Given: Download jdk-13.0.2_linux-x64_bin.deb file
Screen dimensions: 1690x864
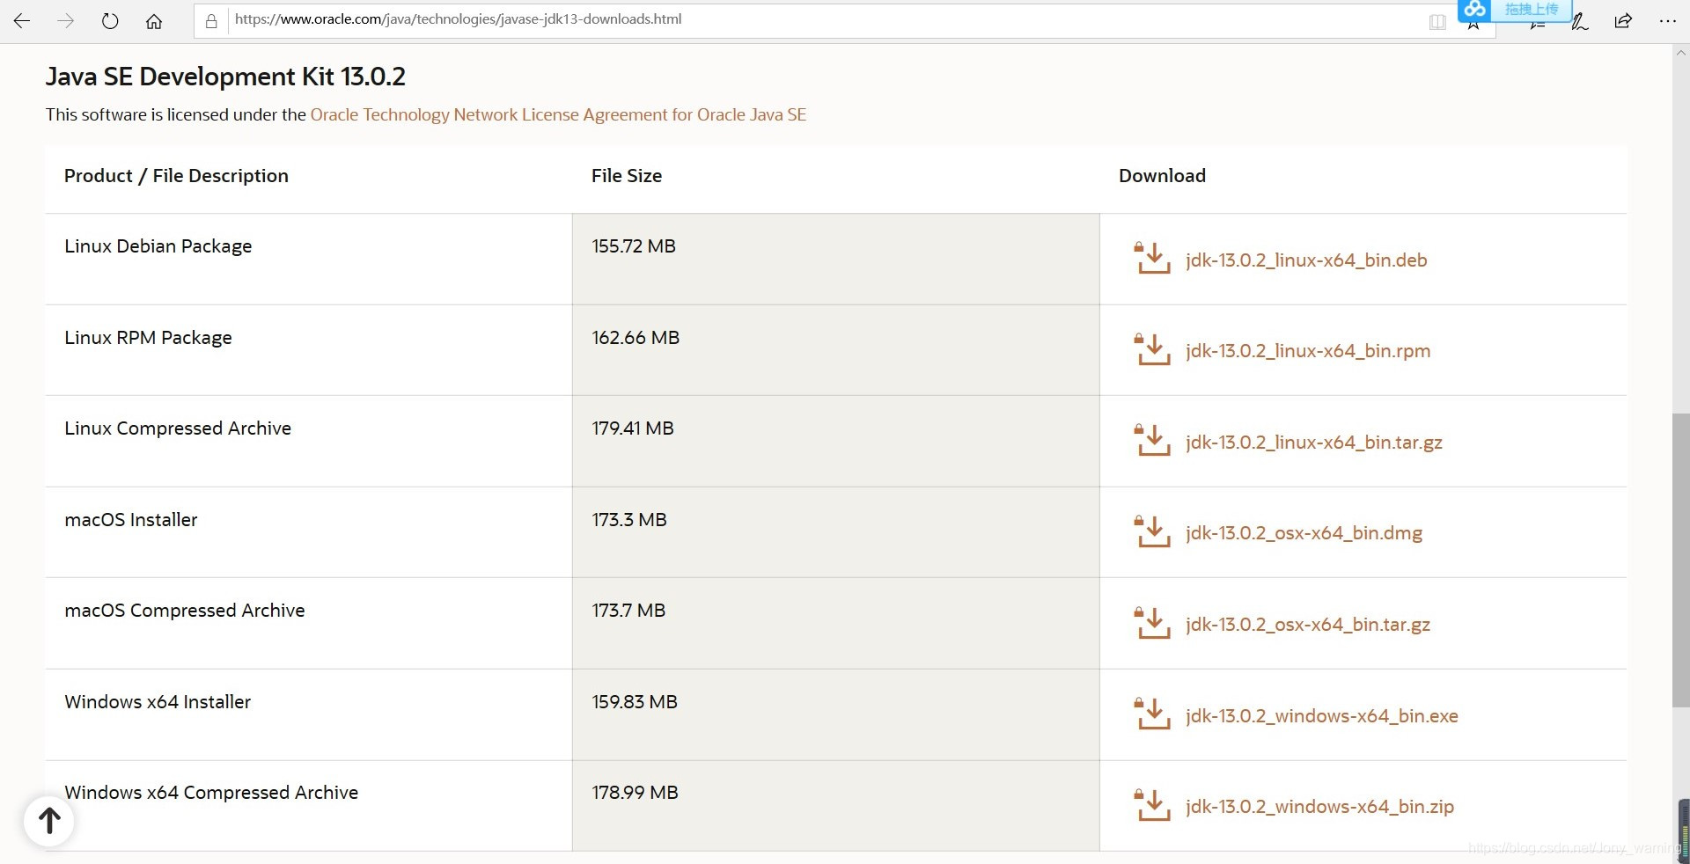Looking at the screenshot, I should pos(1306,260).
